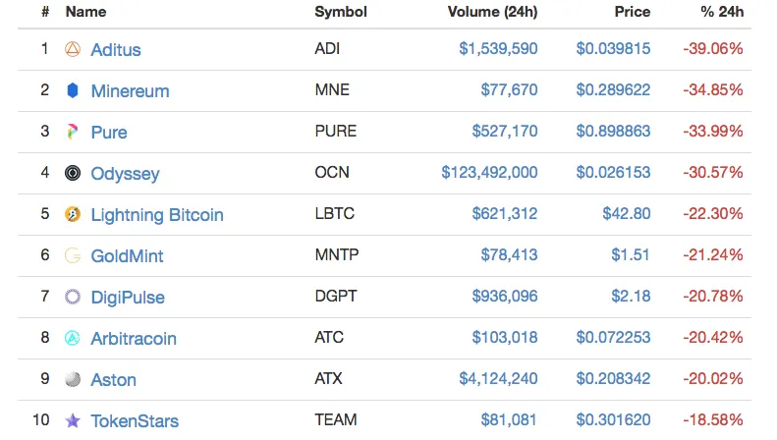Sort by the Symbol column header
This screenshot has width=777, height=440.
click(x=341, y=12)
